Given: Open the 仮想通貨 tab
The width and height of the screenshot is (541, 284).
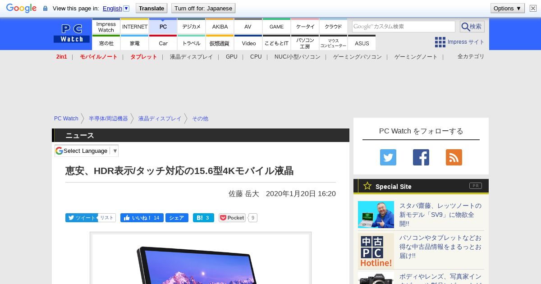Looking at the screenshot, I should pos(220,43).
